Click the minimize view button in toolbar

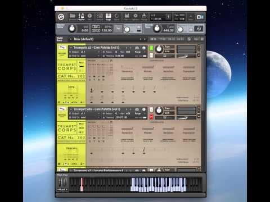191,17
